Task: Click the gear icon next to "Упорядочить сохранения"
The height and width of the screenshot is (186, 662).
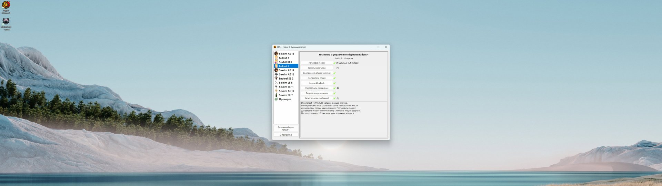Action: [338, 88]
